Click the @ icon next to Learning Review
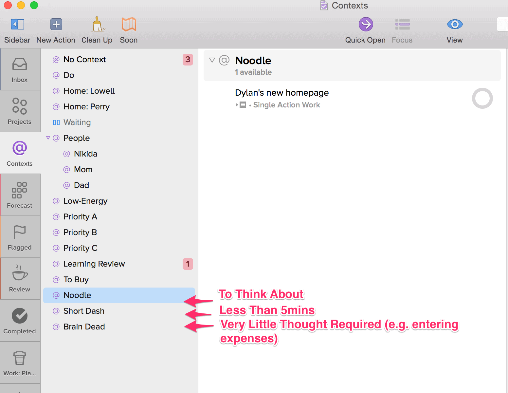The height and width of the screenshot is (393, 508). [56, 264]
